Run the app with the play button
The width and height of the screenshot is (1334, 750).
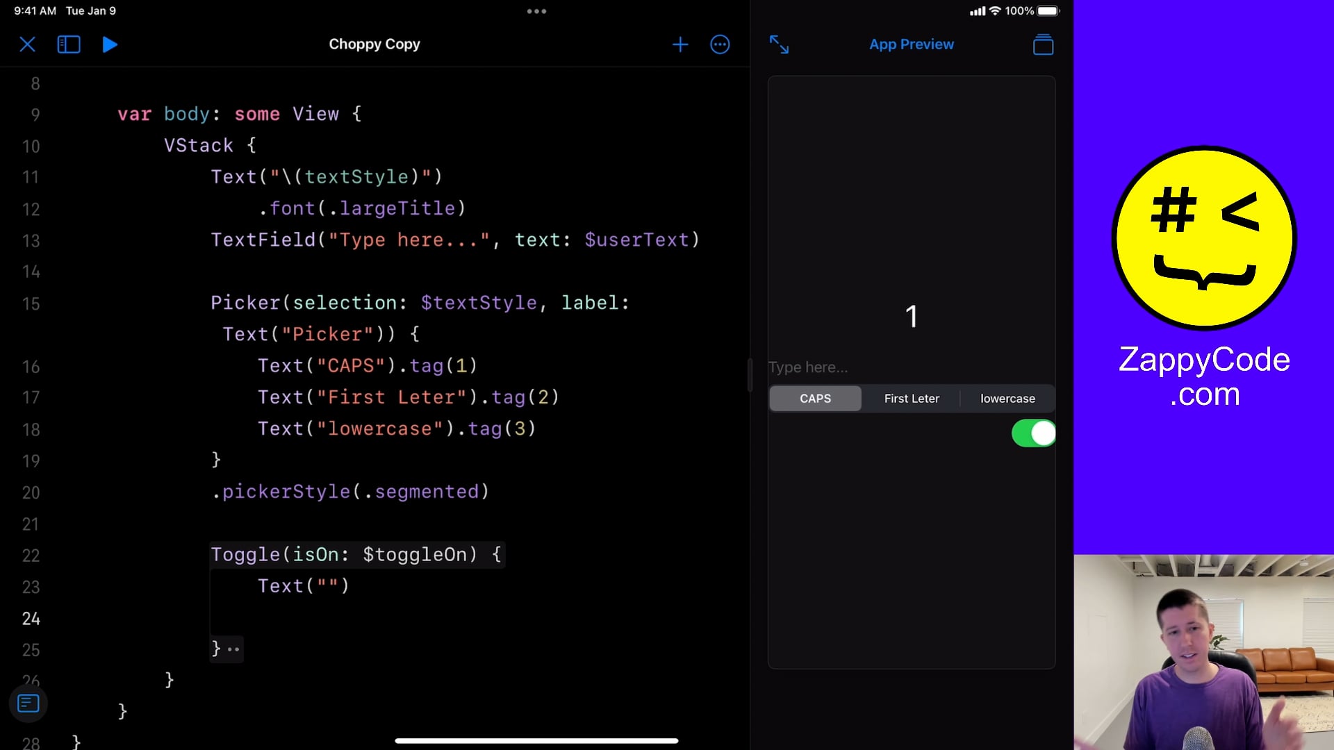(x=110, y=44)
